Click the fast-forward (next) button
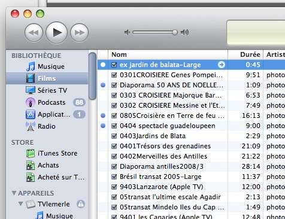The width and height of the screenshot is (285, 219). point(79,32)
